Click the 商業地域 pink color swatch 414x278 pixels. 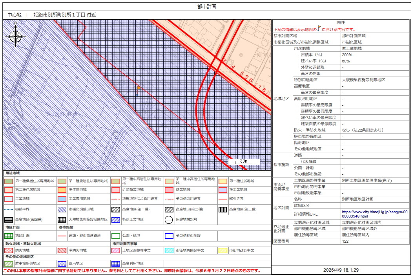pyautogui.click(x=169, y=190)
